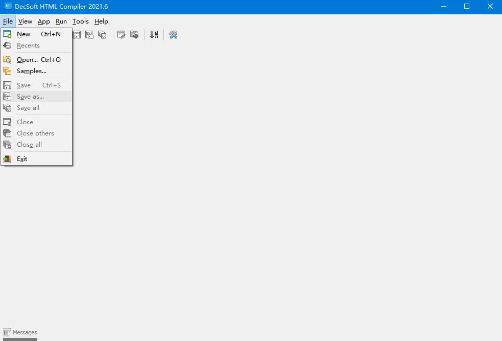Click the File menu bar item
This screenshot has height=341, width=502.
pyautogui.click(x=8, y=21)
